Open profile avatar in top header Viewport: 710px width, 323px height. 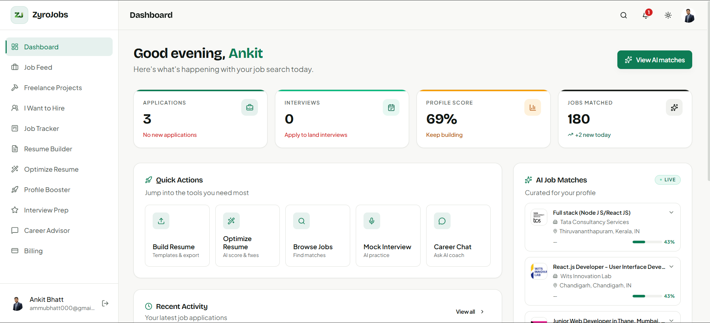[689, 15]
